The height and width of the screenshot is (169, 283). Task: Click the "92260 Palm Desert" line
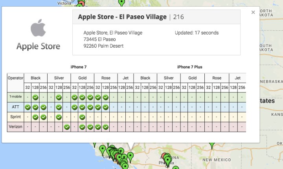click(x=103, y=46)
